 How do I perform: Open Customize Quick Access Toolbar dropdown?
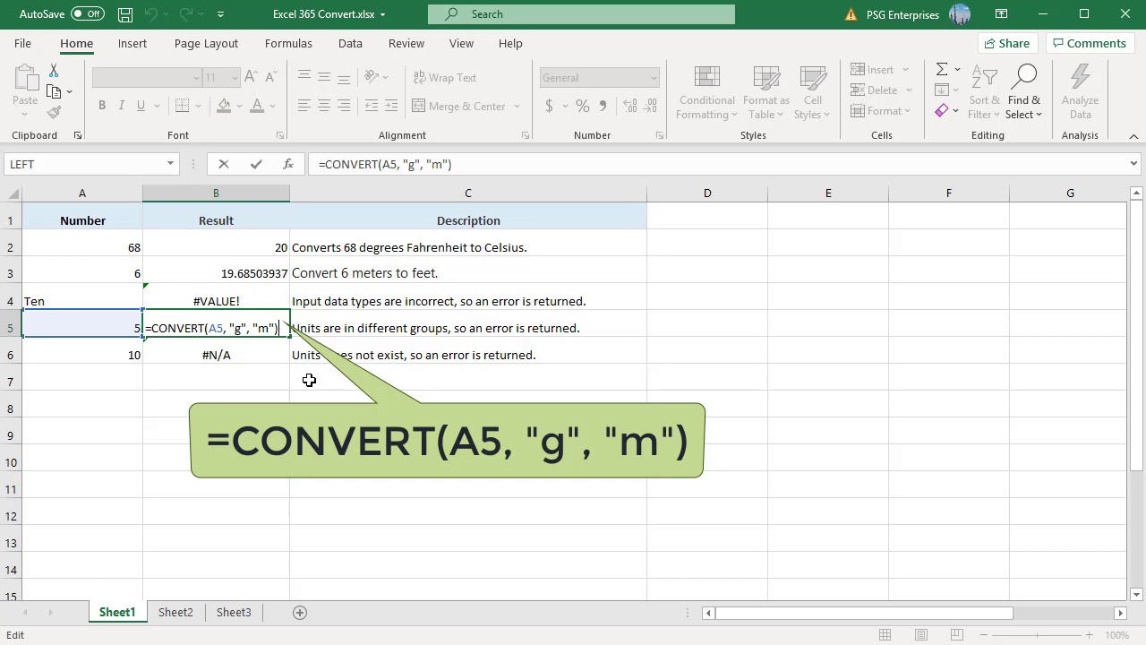pos(220,14)
